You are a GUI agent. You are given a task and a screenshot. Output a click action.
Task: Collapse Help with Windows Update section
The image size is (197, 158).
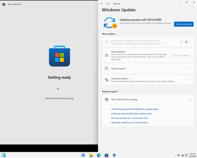[x=190, y=99]
